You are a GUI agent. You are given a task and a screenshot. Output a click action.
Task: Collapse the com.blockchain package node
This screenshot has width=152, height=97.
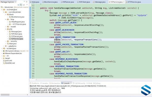pos(4,12)
